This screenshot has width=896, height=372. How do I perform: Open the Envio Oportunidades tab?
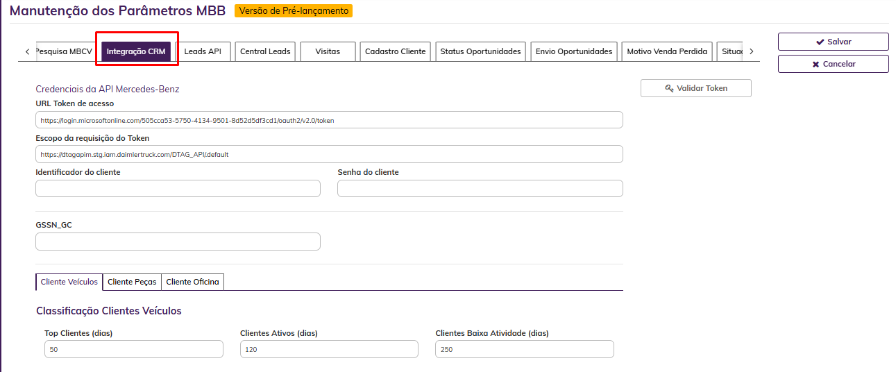point(574,51)
